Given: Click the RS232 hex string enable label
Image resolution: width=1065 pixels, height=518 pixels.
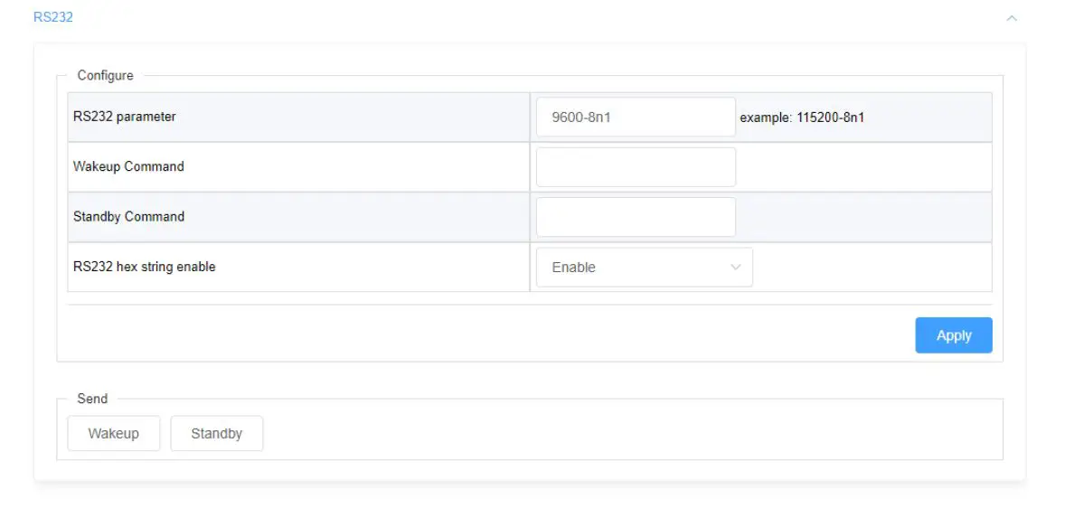Looking at the screenshot, I should (145, 267).
